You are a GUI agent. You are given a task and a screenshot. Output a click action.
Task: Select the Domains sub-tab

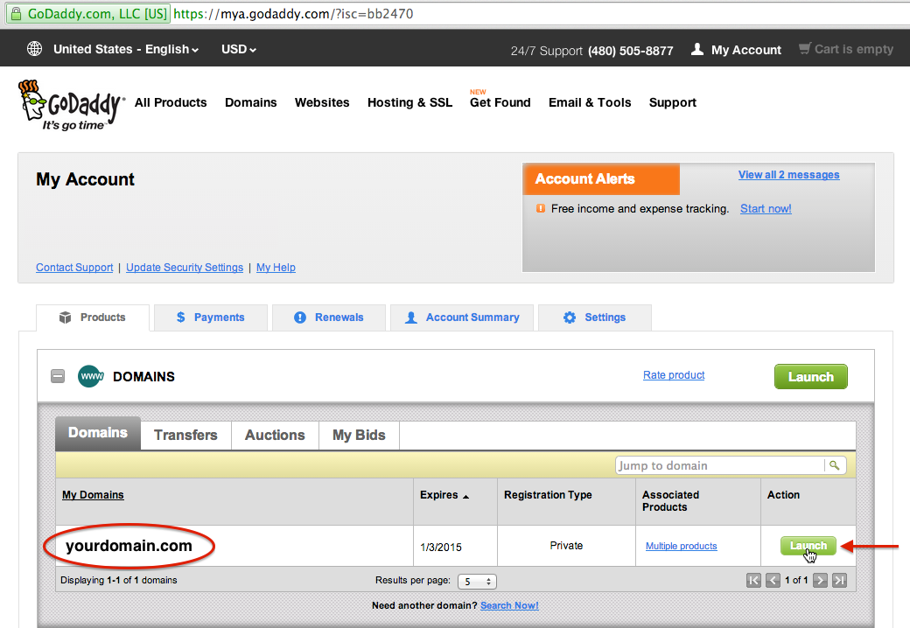(x=98, y=433)
